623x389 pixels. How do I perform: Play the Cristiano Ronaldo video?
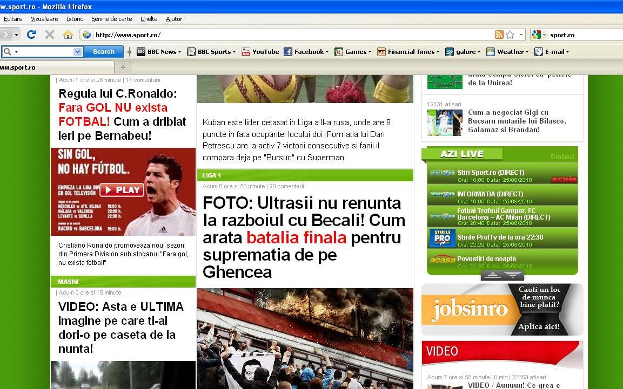pyautogui.click(x=122, y=190)
